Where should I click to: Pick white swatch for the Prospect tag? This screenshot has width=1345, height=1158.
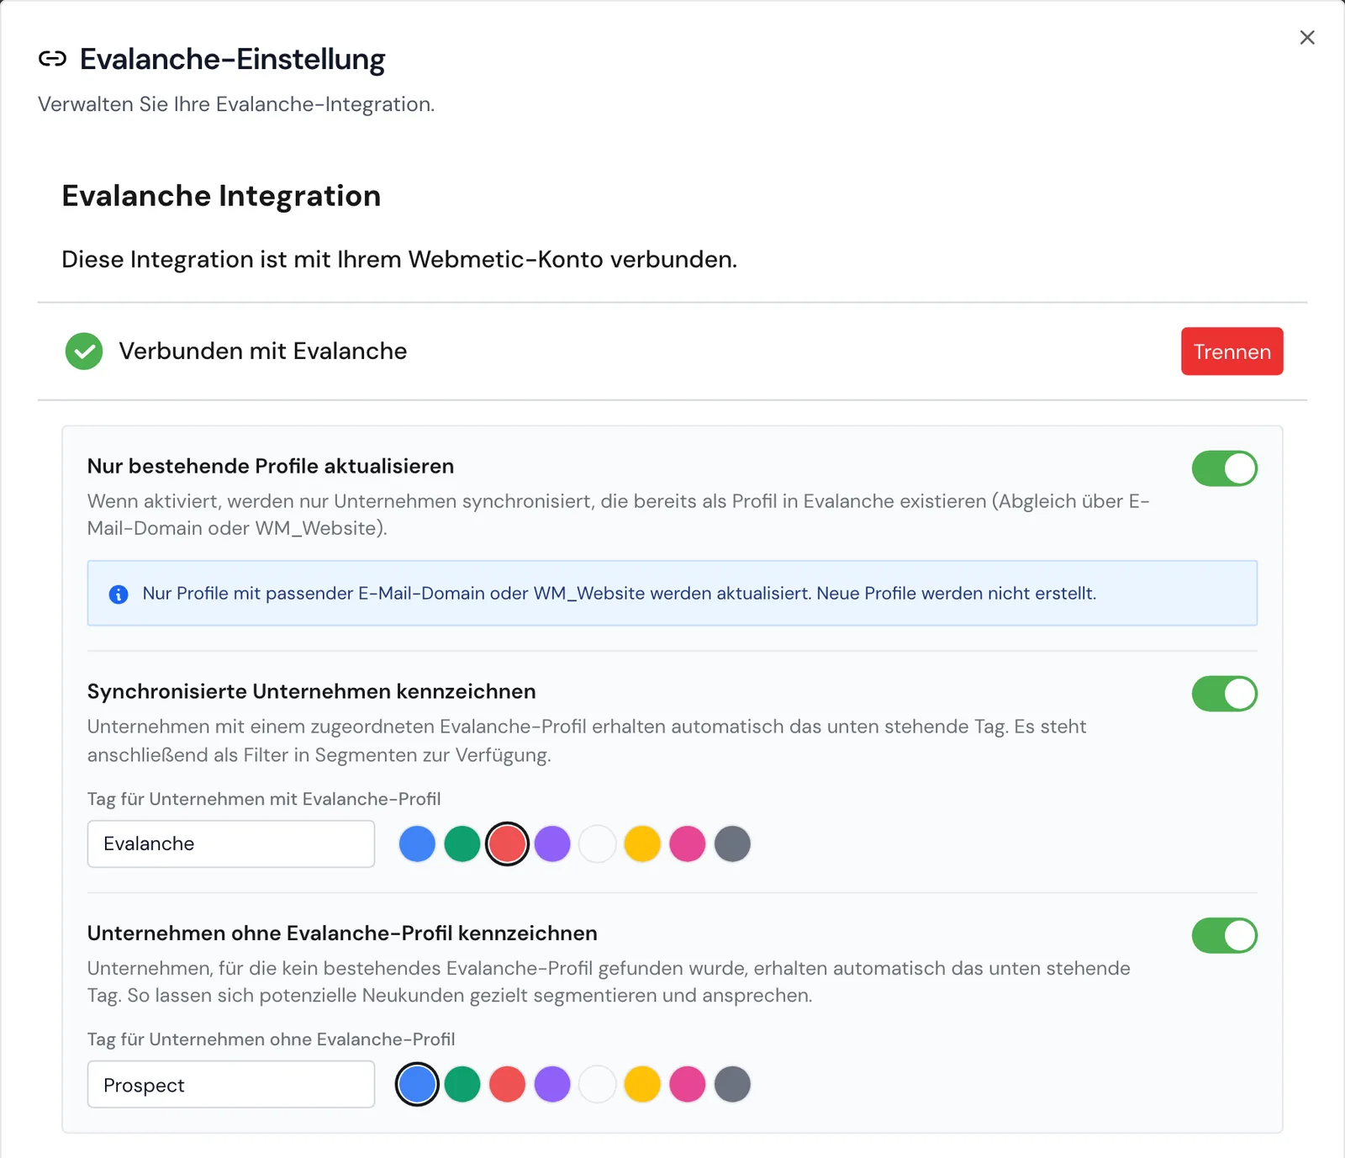598,1084
